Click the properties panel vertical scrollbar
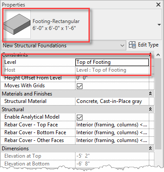The image size is (164, 172). (x=158, y=103)
